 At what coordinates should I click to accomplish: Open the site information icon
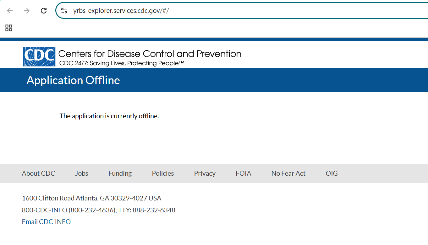64,11
